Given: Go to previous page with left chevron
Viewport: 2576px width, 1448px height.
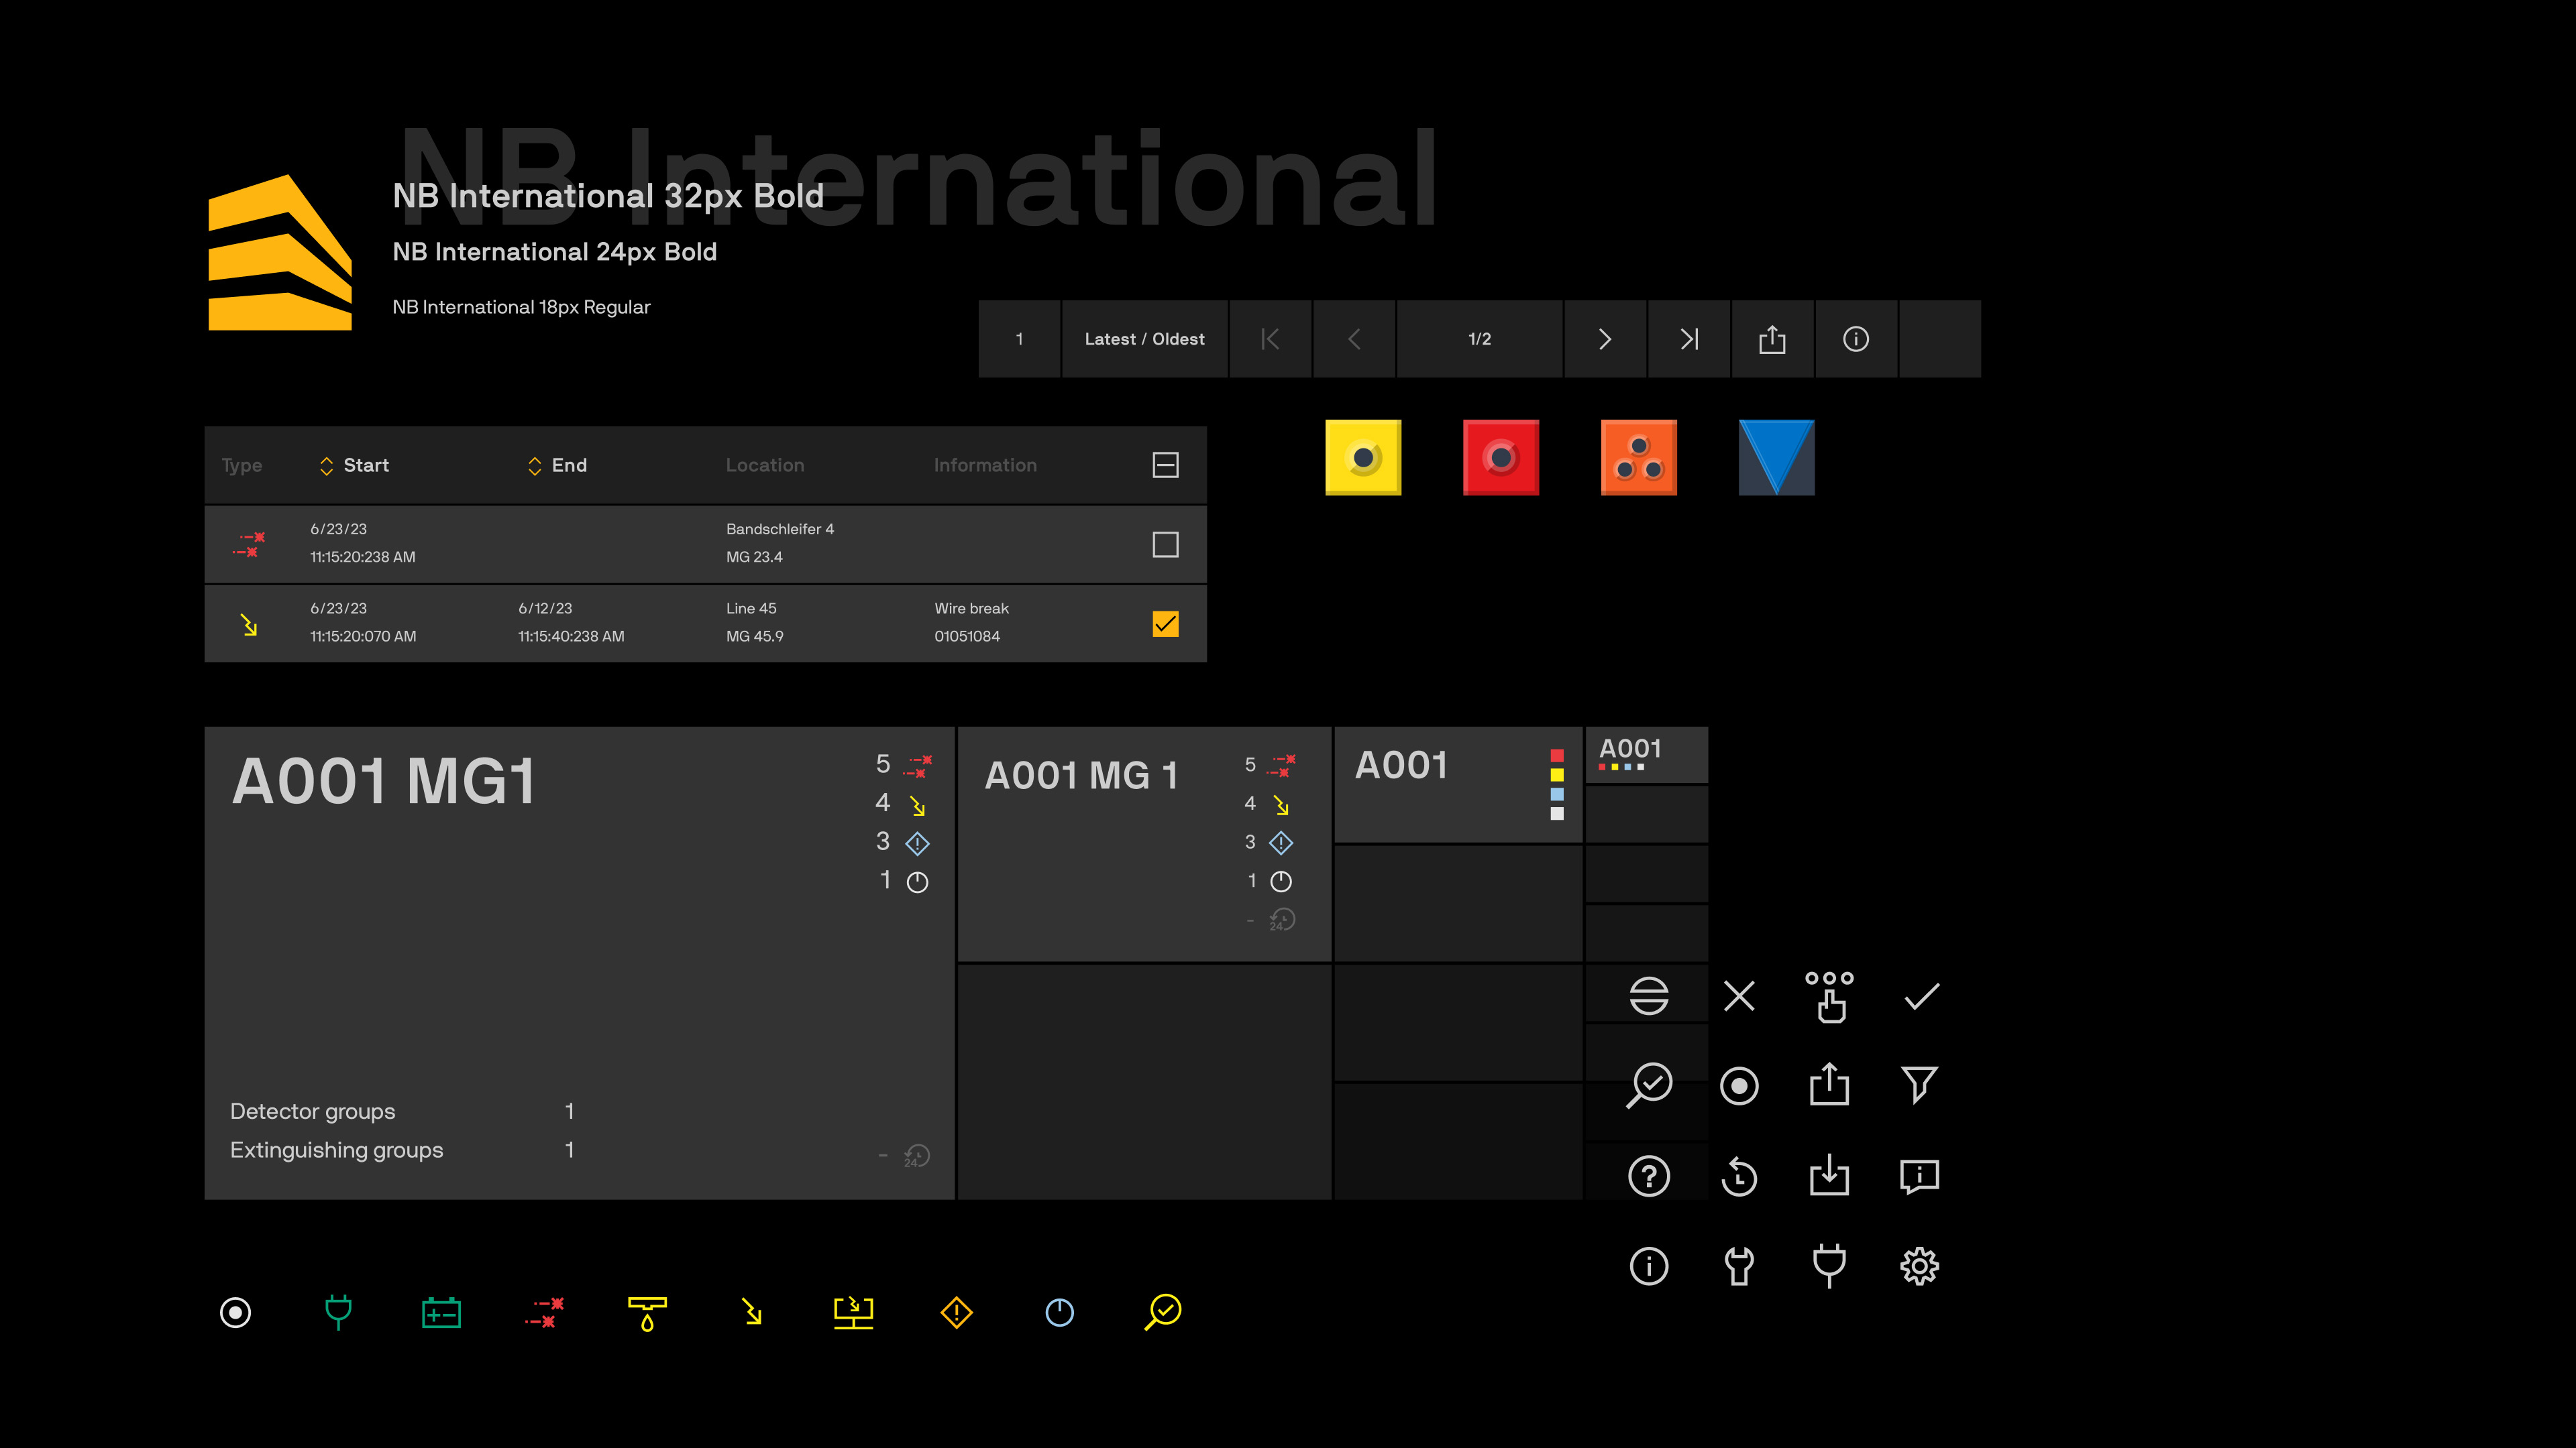Looking at the screenshot, I should (x=1354, y=339).
